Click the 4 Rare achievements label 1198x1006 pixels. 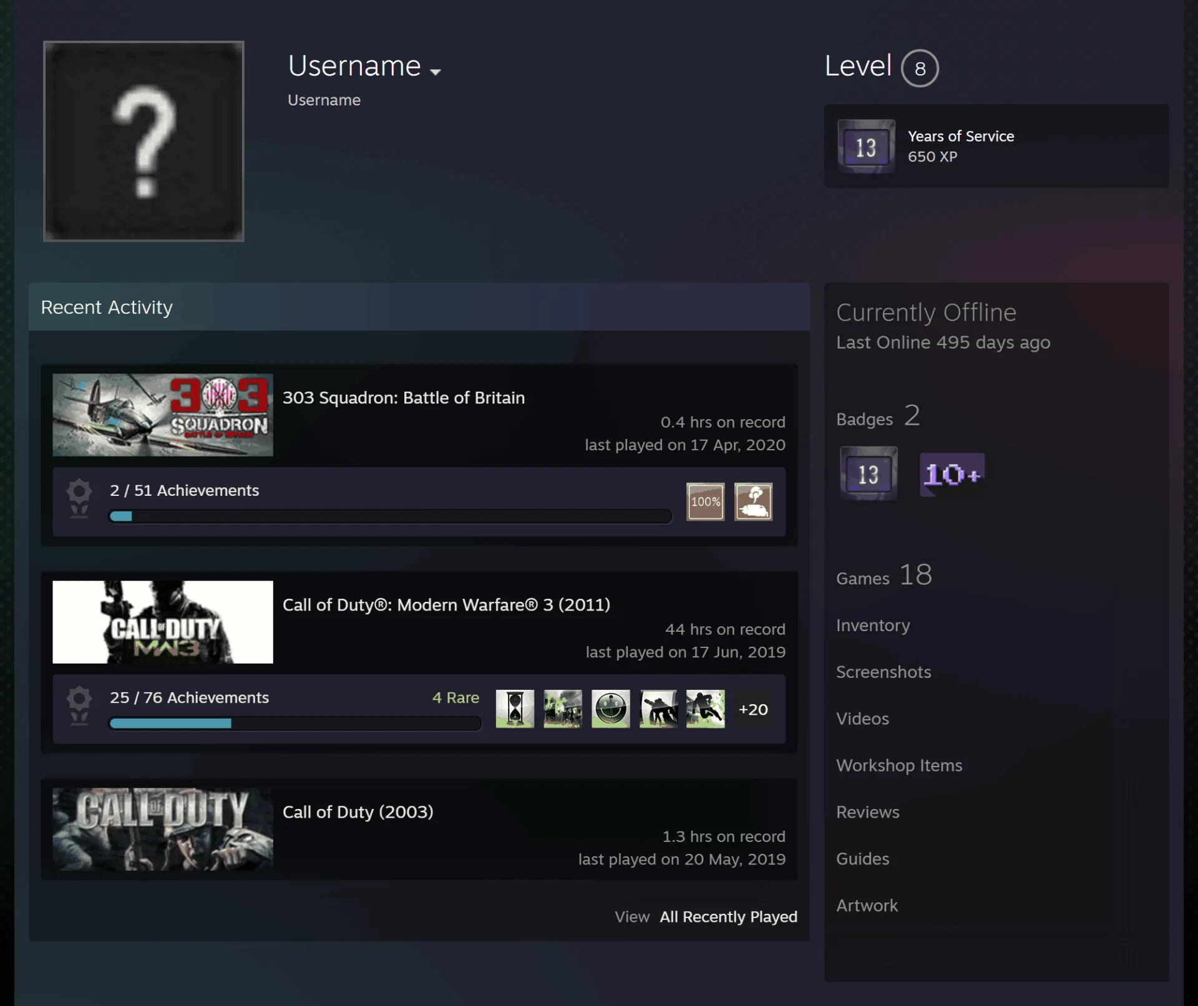455,697
